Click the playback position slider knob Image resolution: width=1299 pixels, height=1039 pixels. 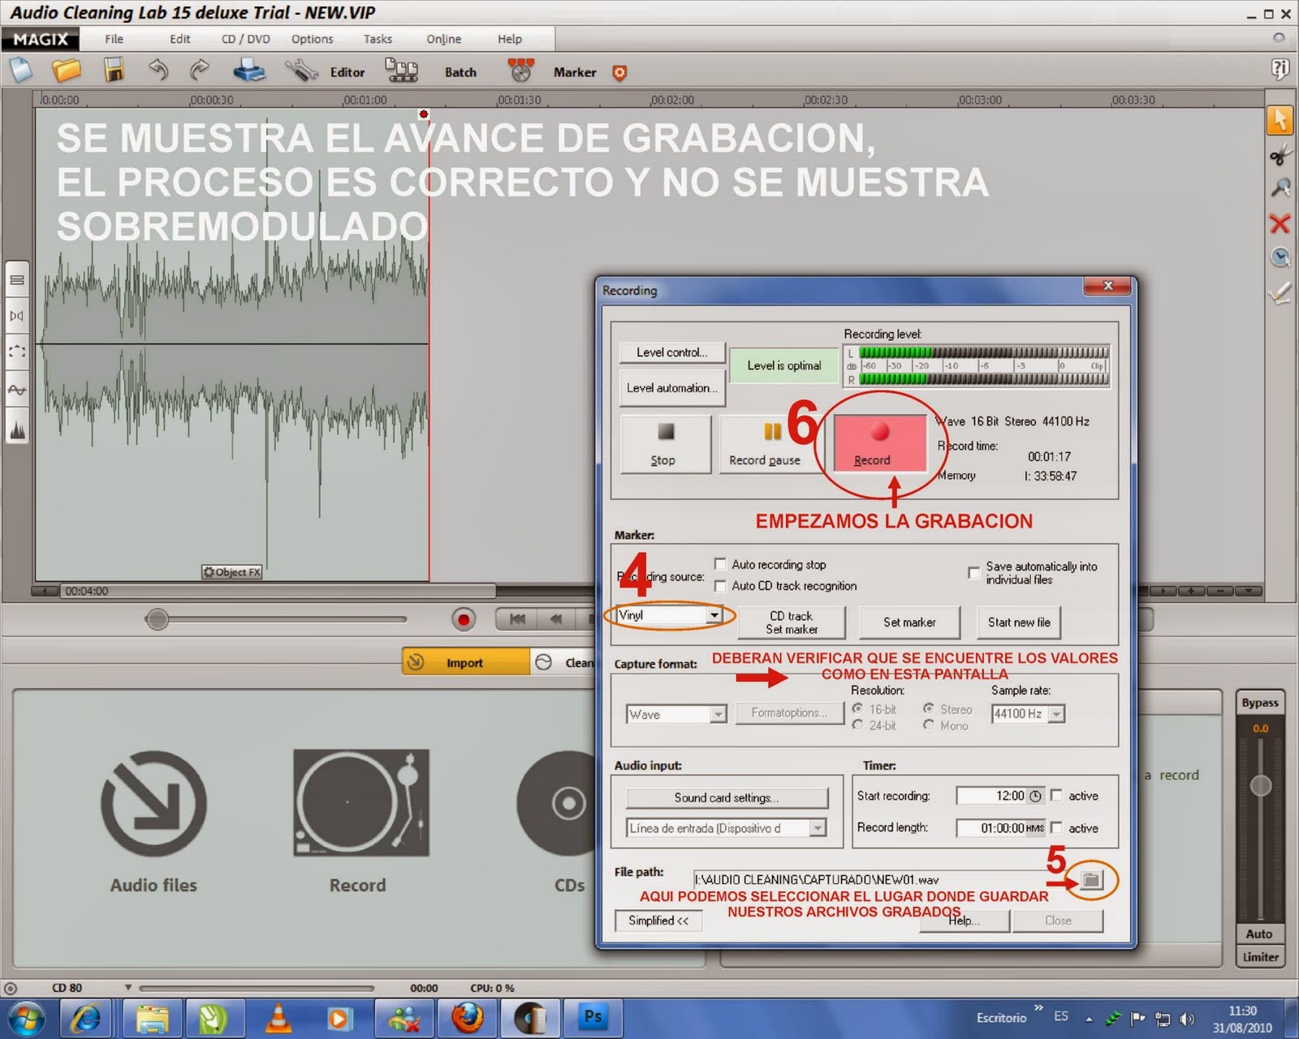(157, 620)
